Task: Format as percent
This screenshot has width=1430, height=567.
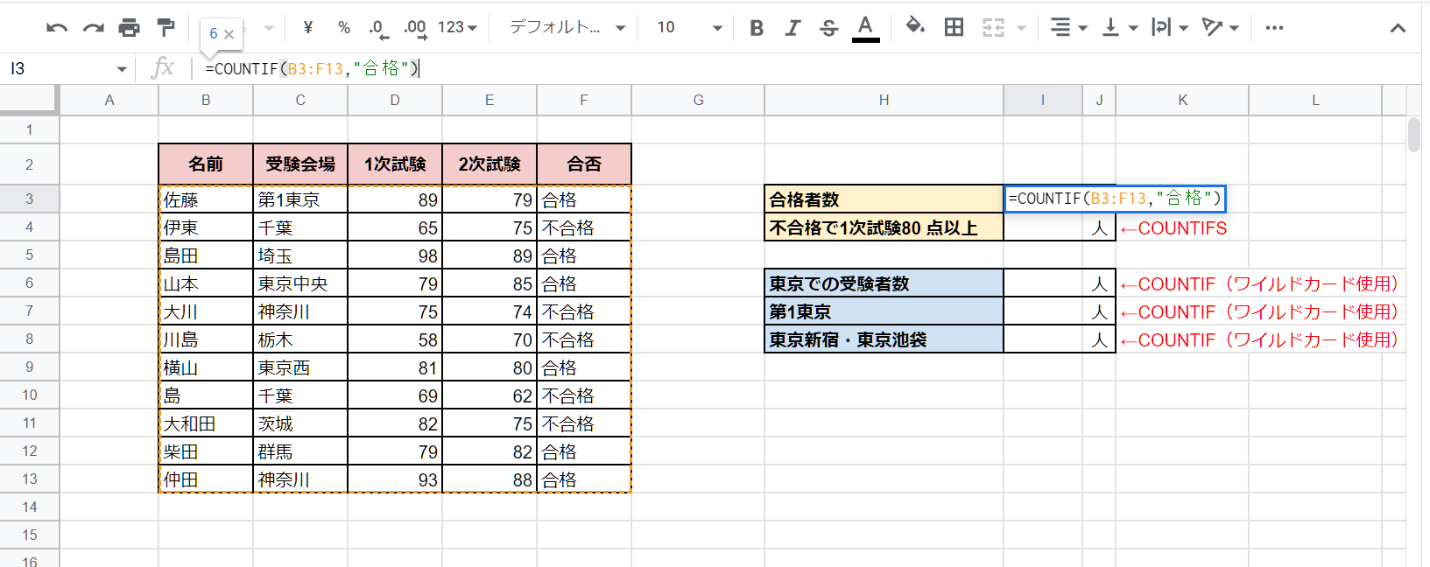Action: coord(344,28)
